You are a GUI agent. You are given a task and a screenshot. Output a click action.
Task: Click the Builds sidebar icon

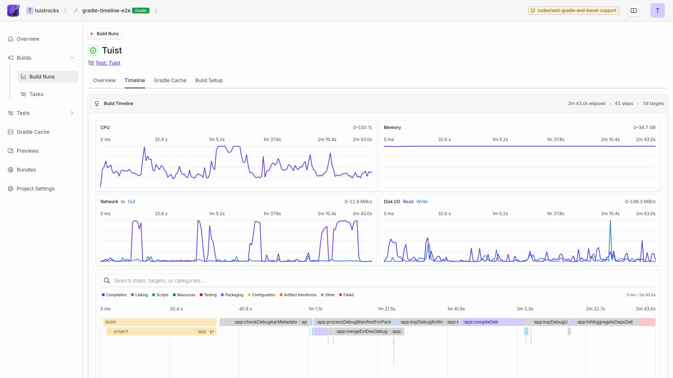point(11,58)
